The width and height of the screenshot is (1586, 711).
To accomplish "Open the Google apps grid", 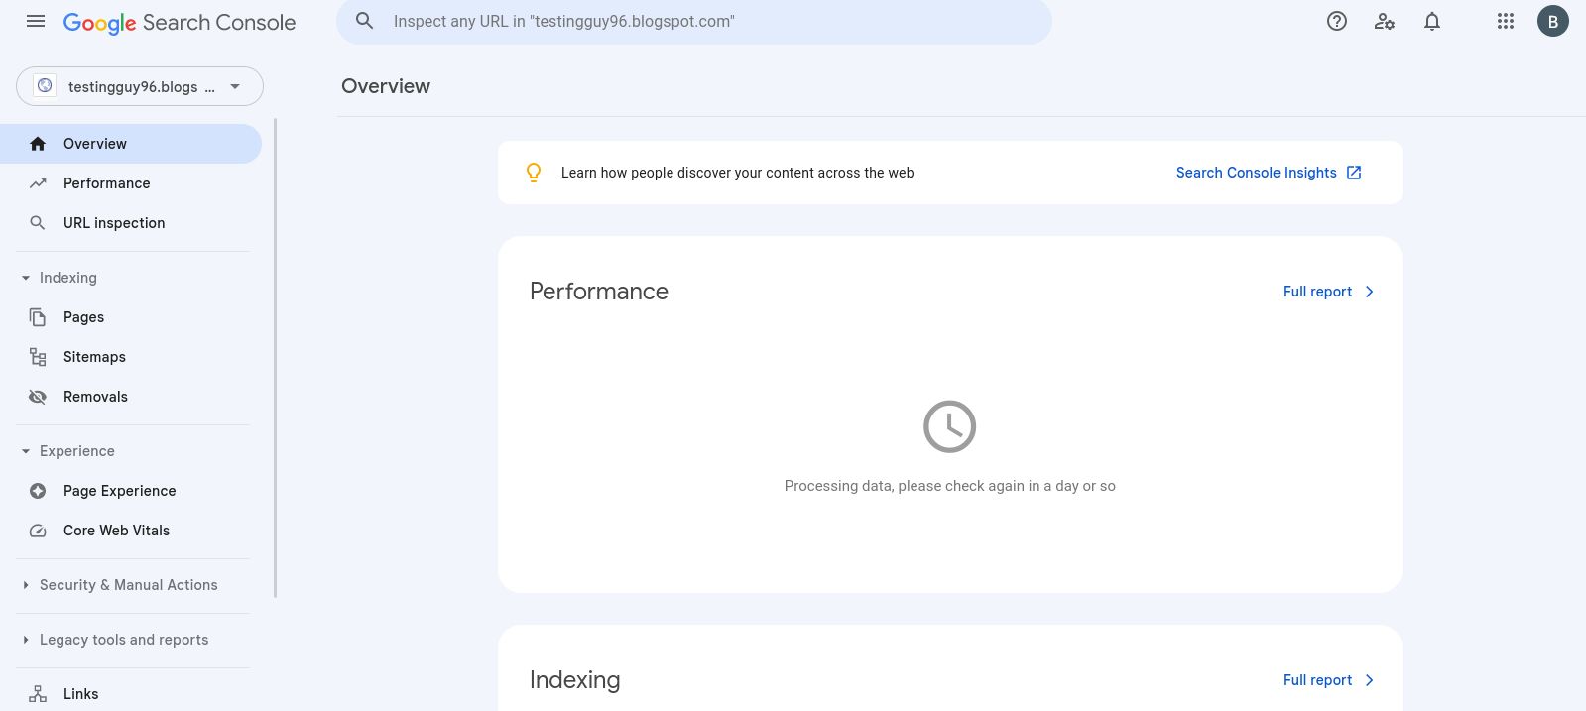I will tap(1505, 21).
